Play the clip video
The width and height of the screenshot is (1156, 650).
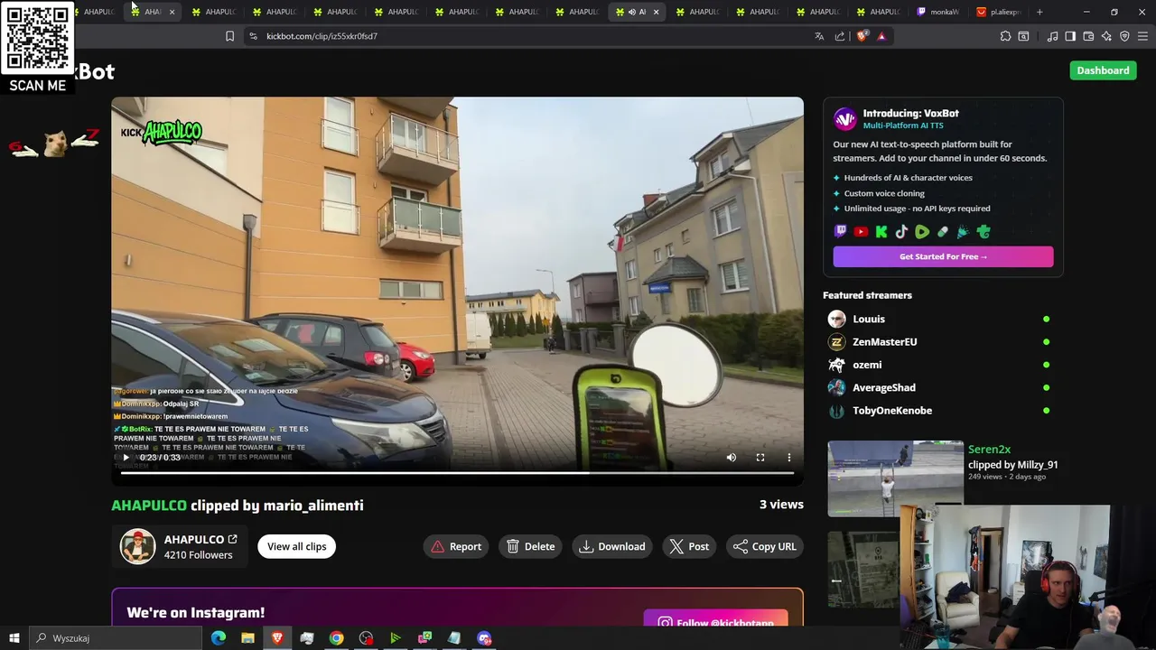coord(126,458)
